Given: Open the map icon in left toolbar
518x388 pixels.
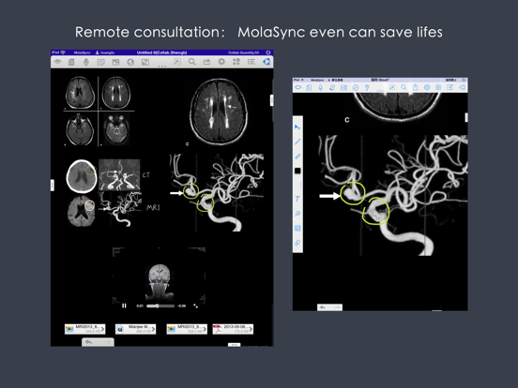Looking at the screenshot, I should tap(145, 62).
